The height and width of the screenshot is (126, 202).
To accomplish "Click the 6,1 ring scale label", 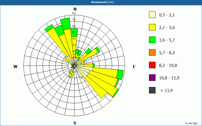I will pos(74,26).
